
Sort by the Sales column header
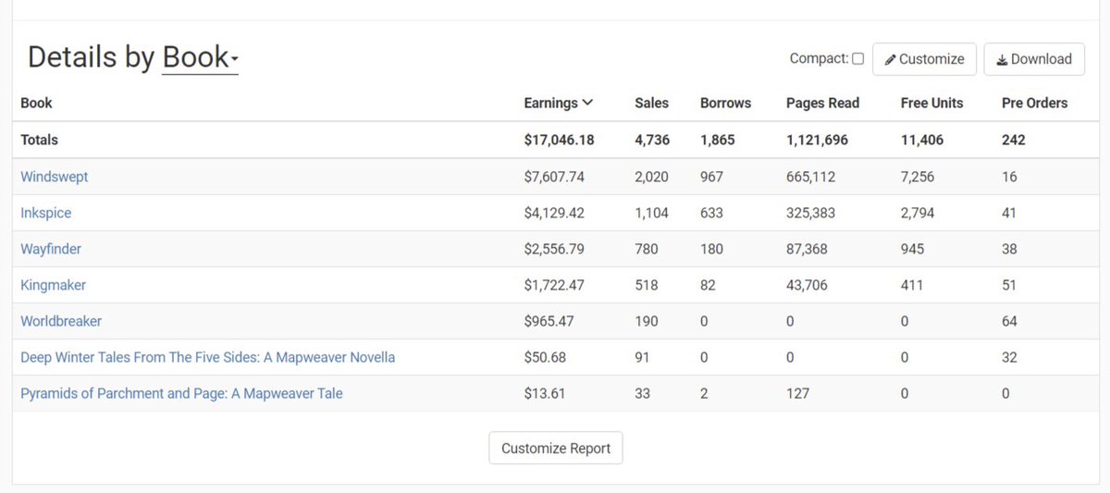coord(651,103)
